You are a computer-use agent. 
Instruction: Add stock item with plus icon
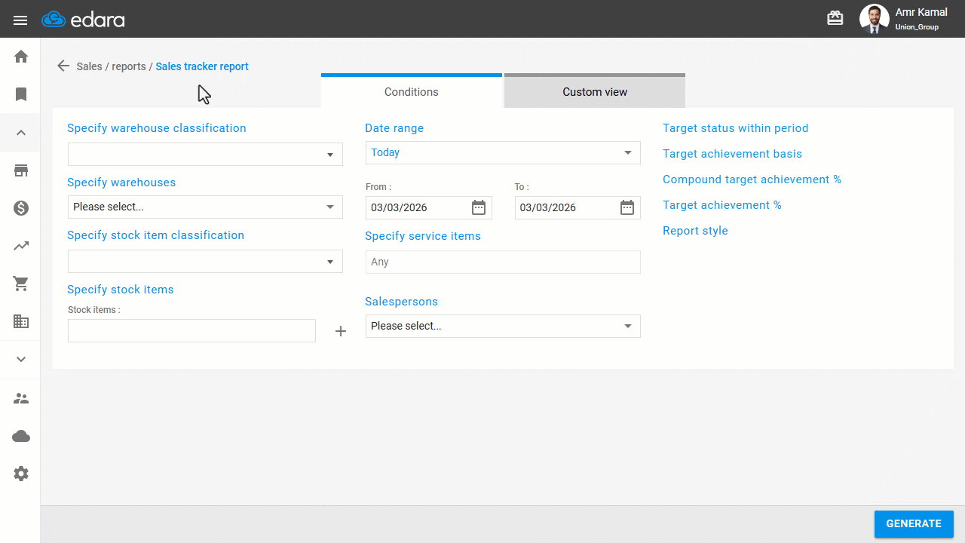pyautogui.click(x=341, y=331)
